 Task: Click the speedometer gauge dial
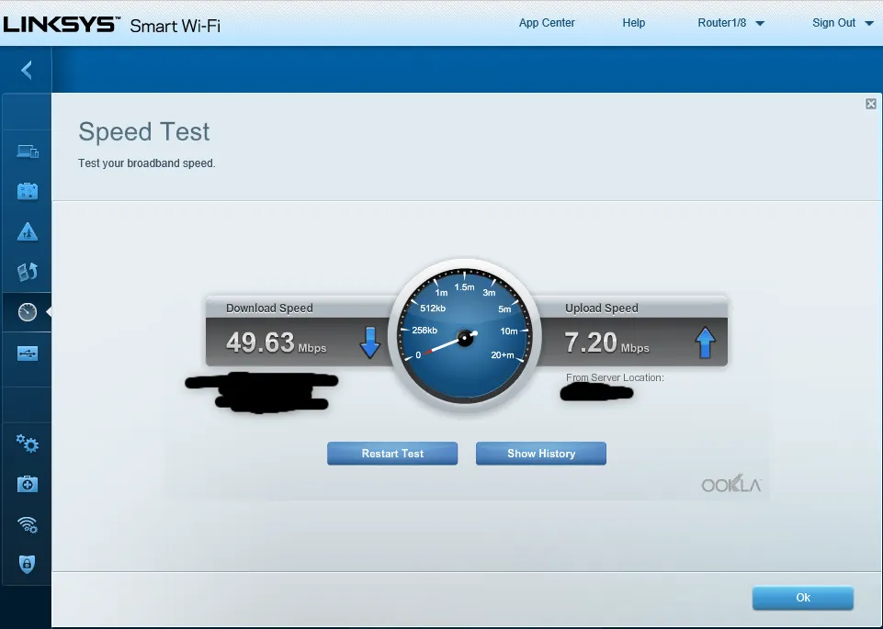tap(465, 336)
